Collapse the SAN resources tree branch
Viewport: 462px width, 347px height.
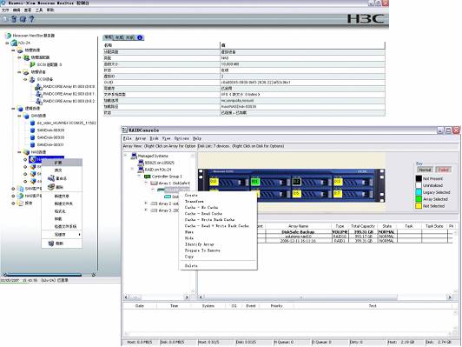(19, 116)
